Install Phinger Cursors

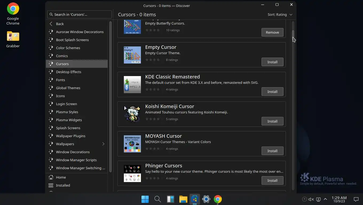[273, 180]
